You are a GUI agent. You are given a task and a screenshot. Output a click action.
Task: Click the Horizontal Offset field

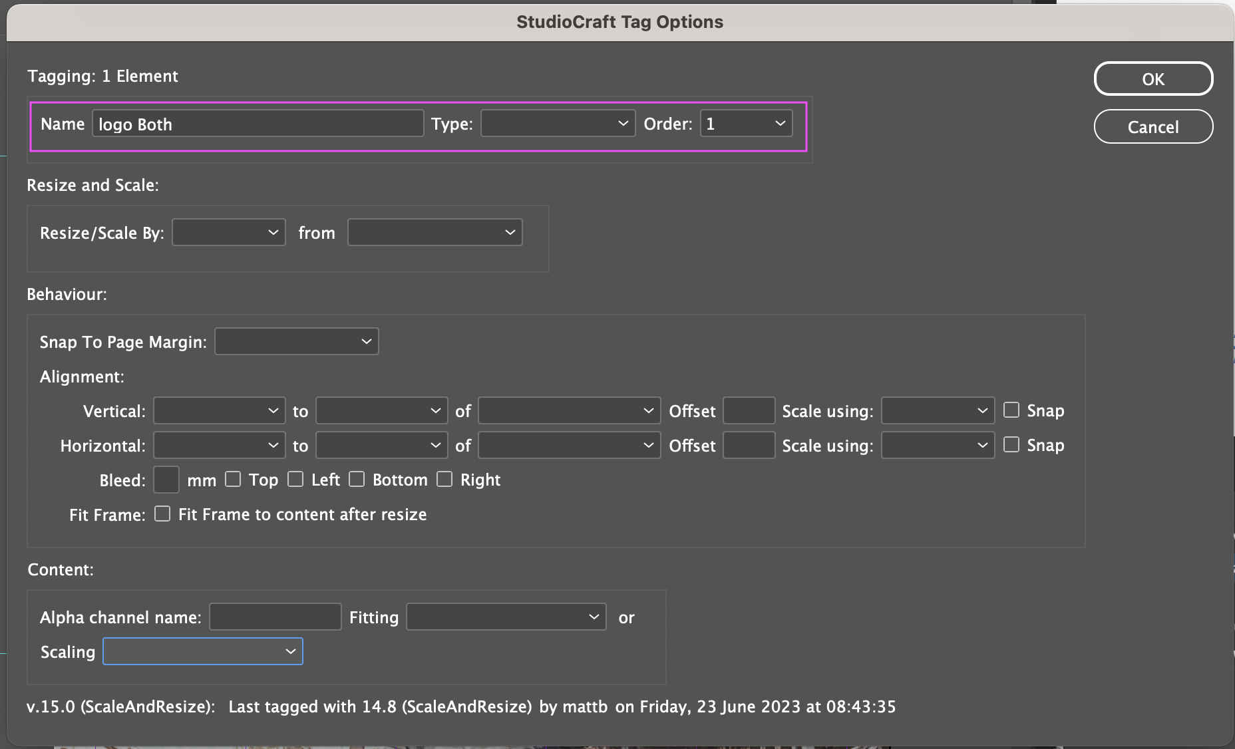(749, 445)
